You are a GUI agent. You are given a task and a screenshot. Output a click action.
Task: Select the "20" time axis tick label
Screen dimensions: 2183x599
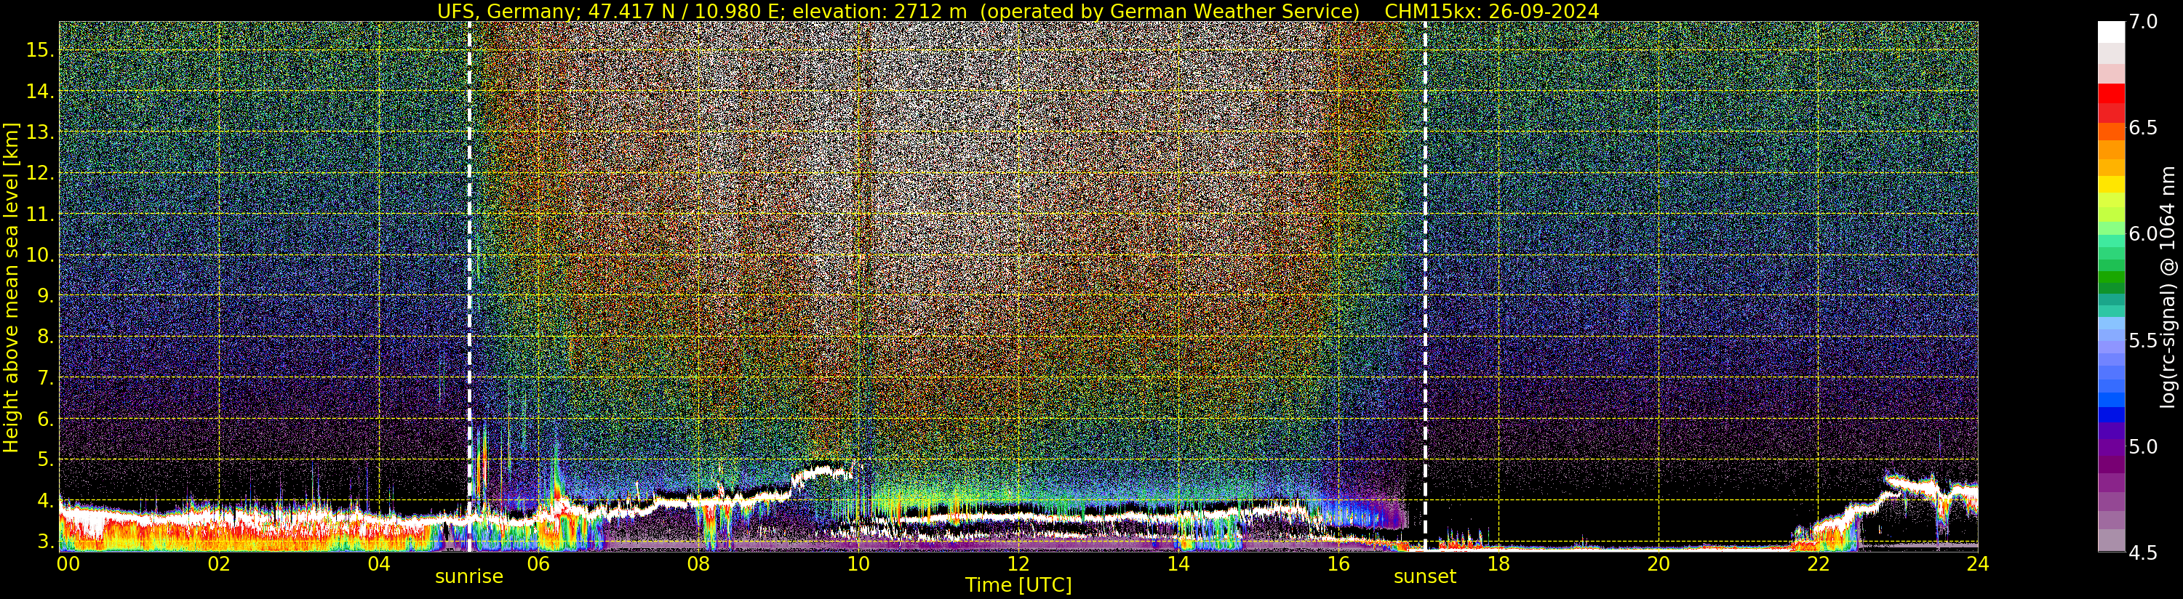(1659, 563)
